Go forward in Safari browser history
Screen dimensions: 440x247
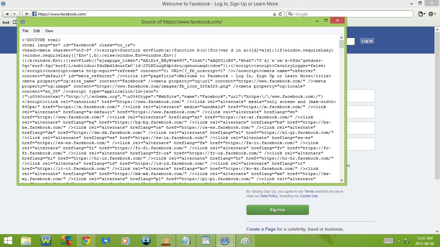click(x=15, y=14)
